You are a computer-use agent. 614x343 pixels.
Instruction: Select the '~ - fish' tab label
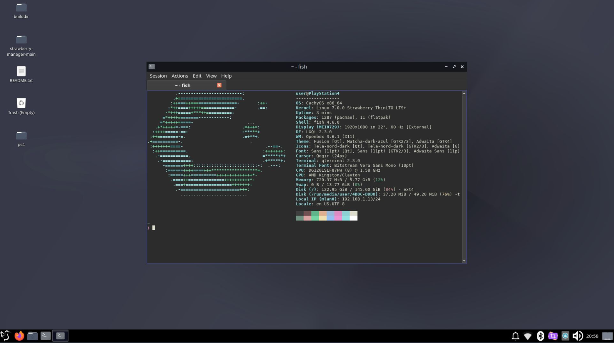[183, 86]
